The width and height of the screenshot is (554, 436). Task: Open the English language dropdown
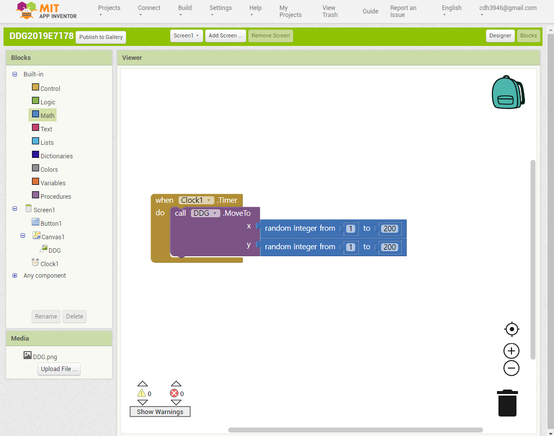[x=451, y=10]
